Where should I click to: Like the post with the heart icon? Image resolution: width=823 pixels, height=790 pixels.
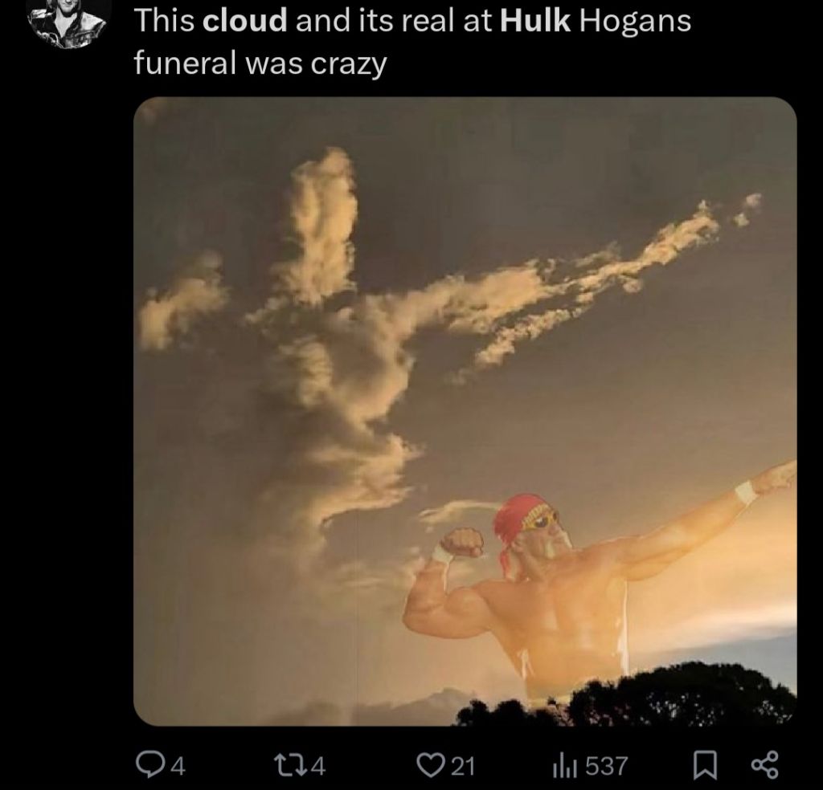tap(428, 765)
